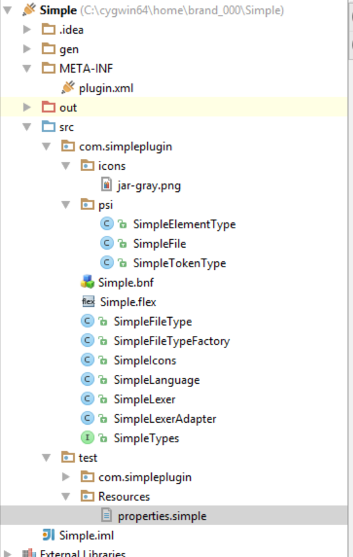This screenshot has height=557, width=353.
Task: Click the plugin.xml plug icon
Action: click(68, 88)
